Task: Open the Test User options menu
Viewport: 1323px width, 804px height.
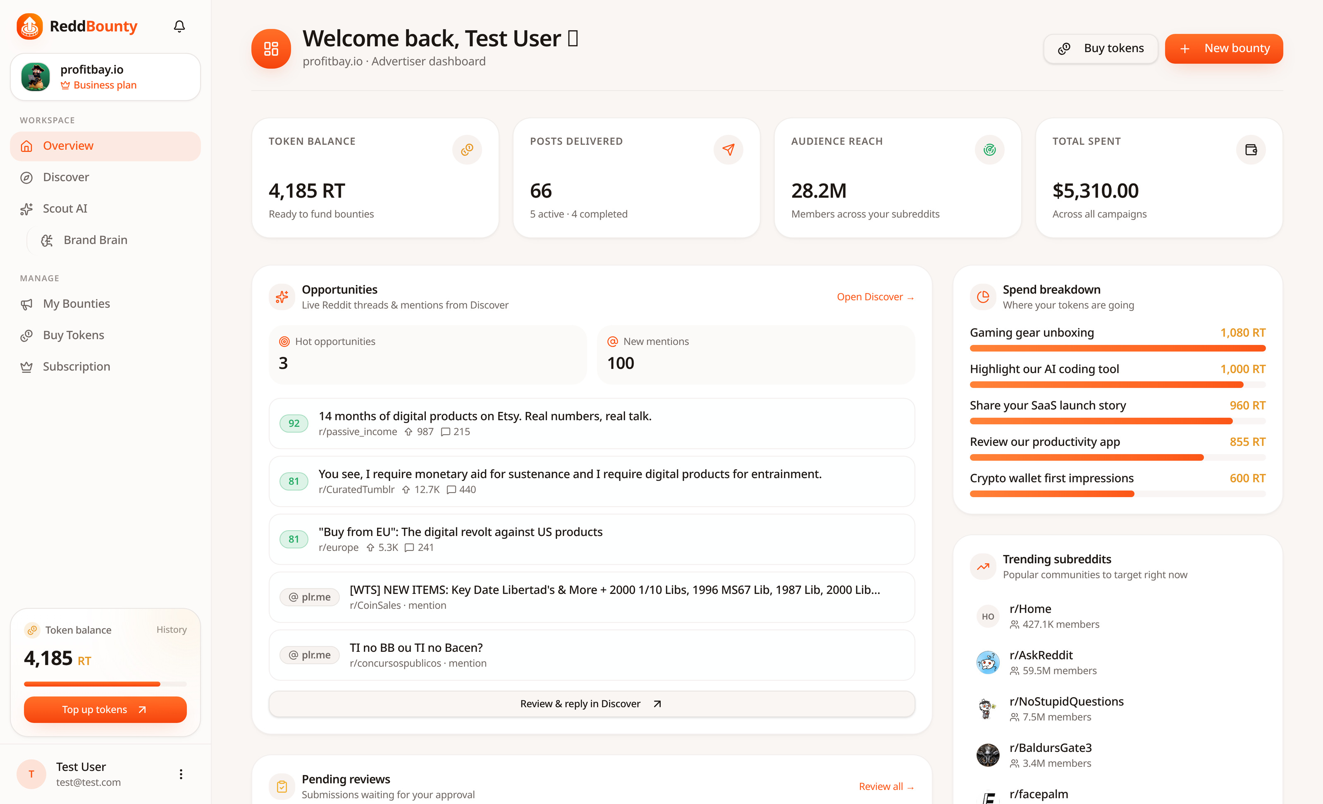Action: 181,775
